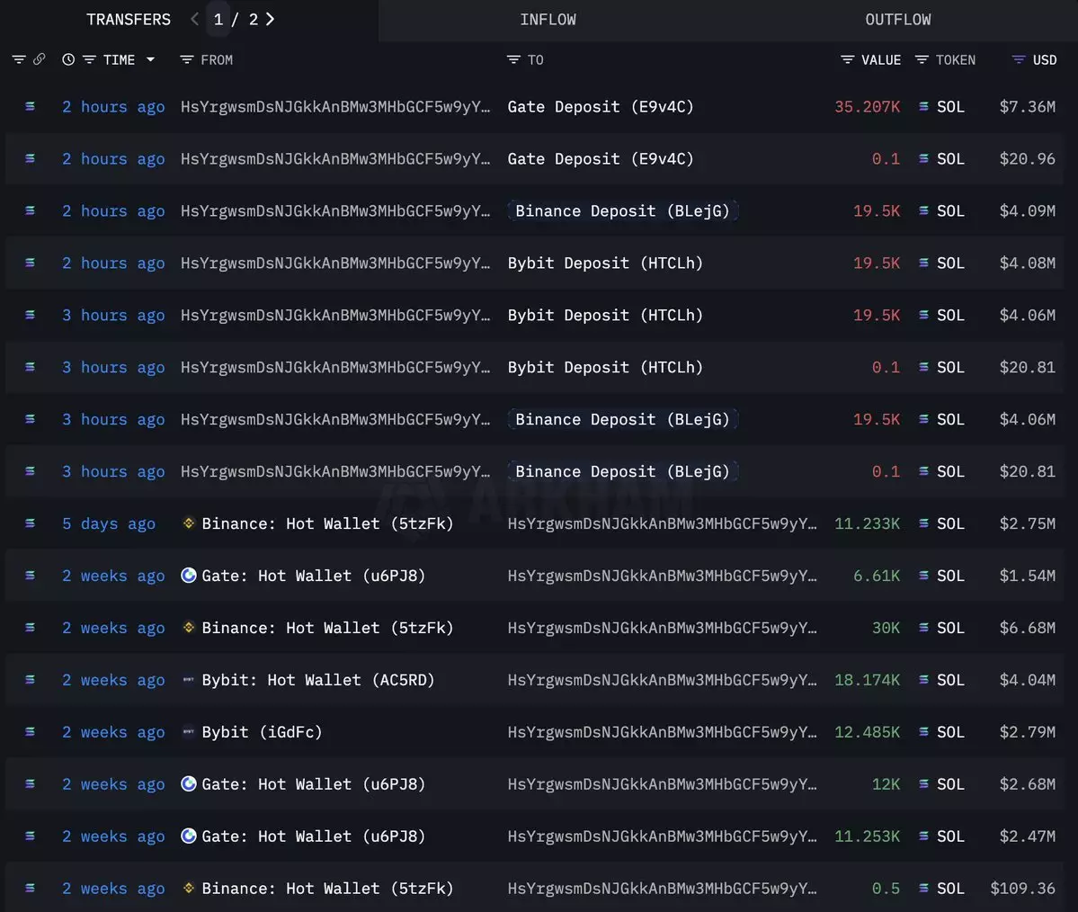Viewport: 1078px width, 912px height.
Task: Open Gate Deposit (E9v4C) of 35.207K transfer
Action: click(600, 107)
